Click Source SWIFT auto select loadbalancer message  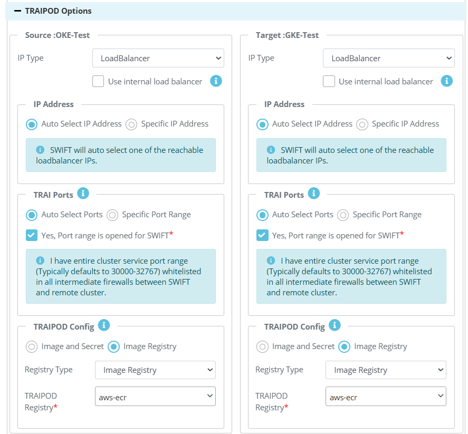coord(120,155)
